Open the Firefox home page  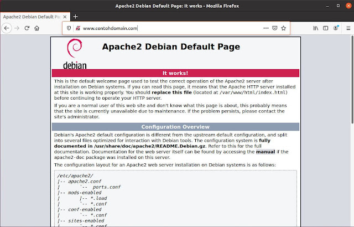click(37, 28)
